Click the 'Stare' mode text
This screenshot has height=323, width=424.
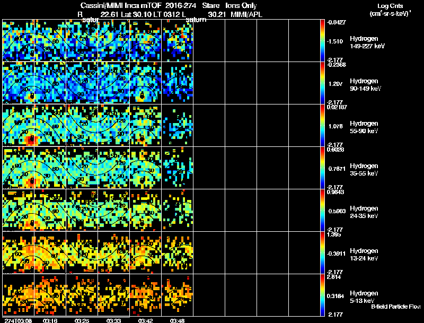tap(210, 6)
